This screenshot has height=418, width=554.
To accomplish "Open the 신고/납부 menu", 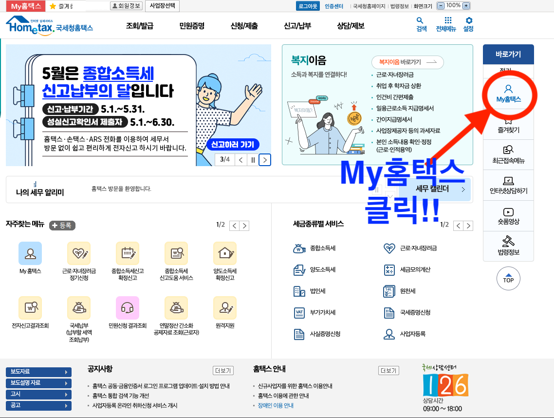I will [297, 26].
